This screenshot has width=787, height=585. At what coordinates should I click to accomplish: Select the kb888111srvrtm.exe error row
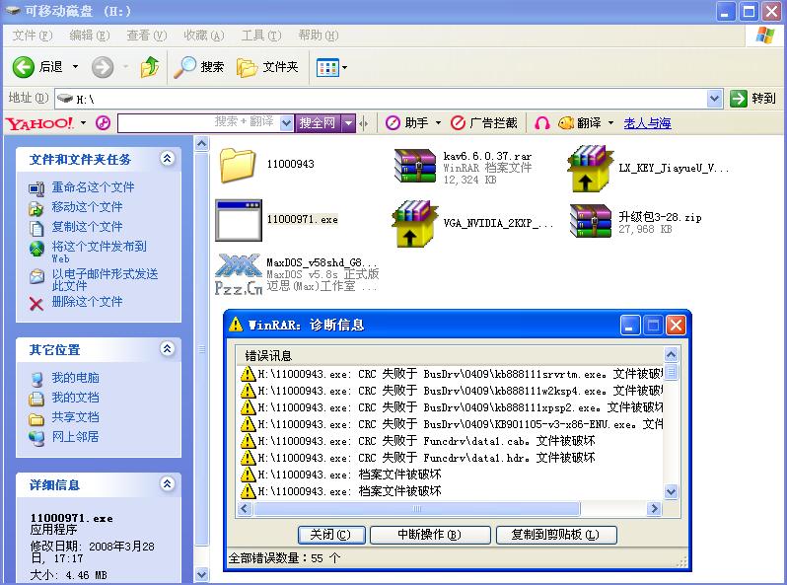451,374
